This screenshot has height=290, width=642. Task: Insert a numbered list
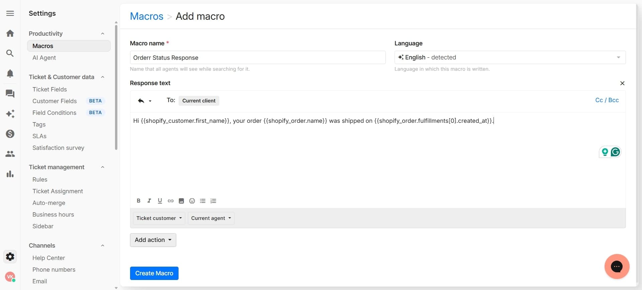tap(213, 201)
